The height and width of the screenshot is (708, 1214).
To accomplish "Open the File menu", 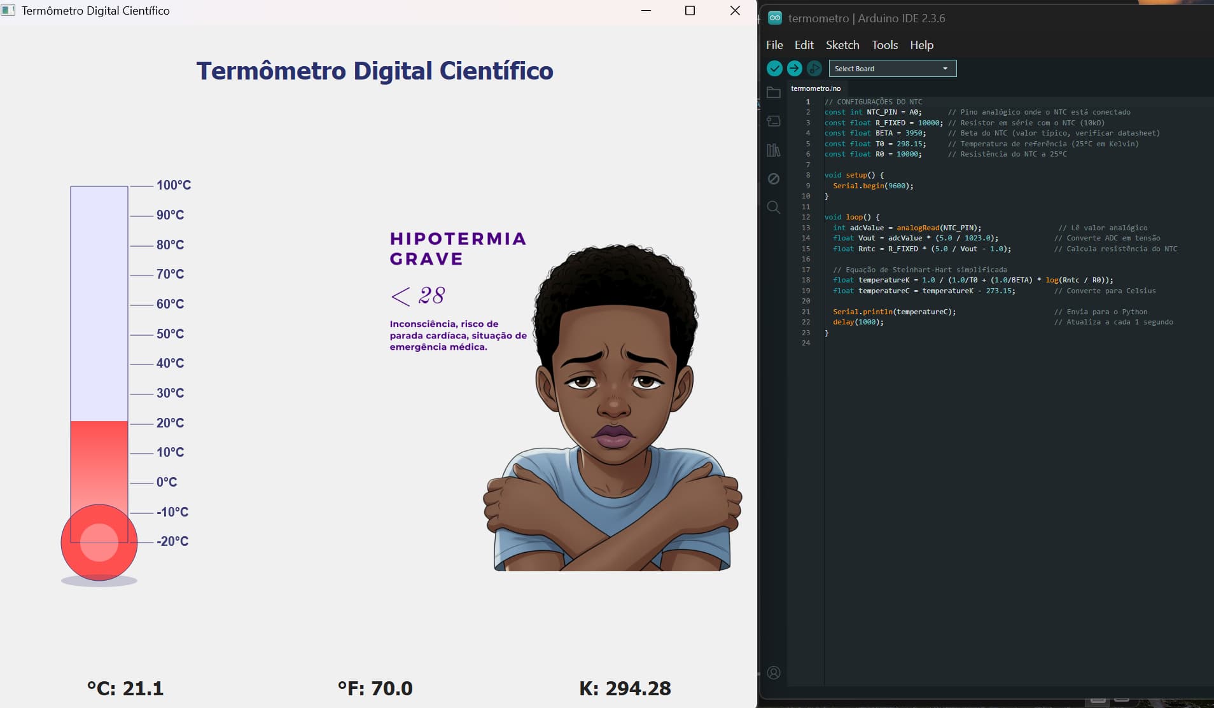I will click(774, 45).
